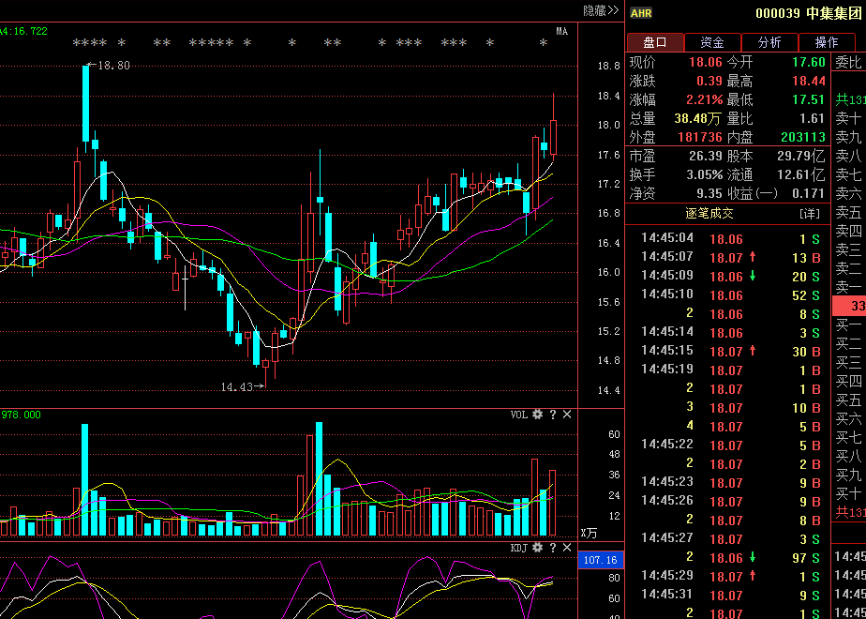Click the 委比 label
This screenshot has height=619, width=866.
pos(848,62)
